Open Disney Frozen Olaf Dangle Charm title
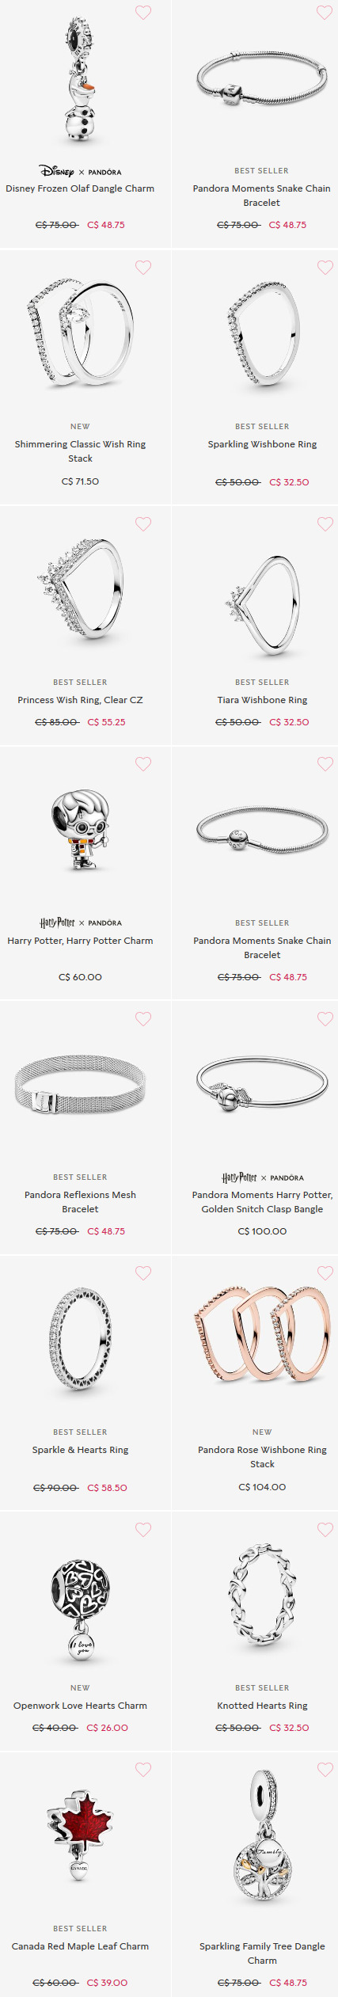The width and height of the screenshot is (338, 1997). (80, 188)
